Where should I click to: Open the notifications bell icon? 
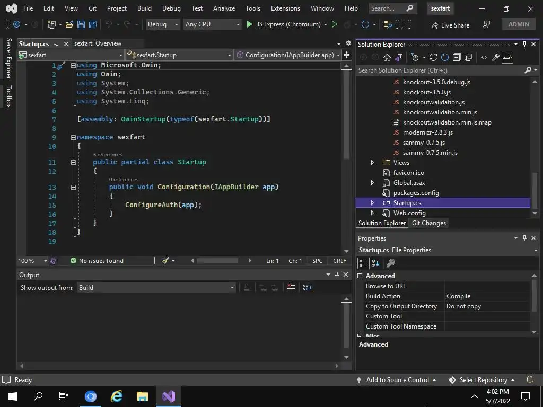[x=530, y=379]
